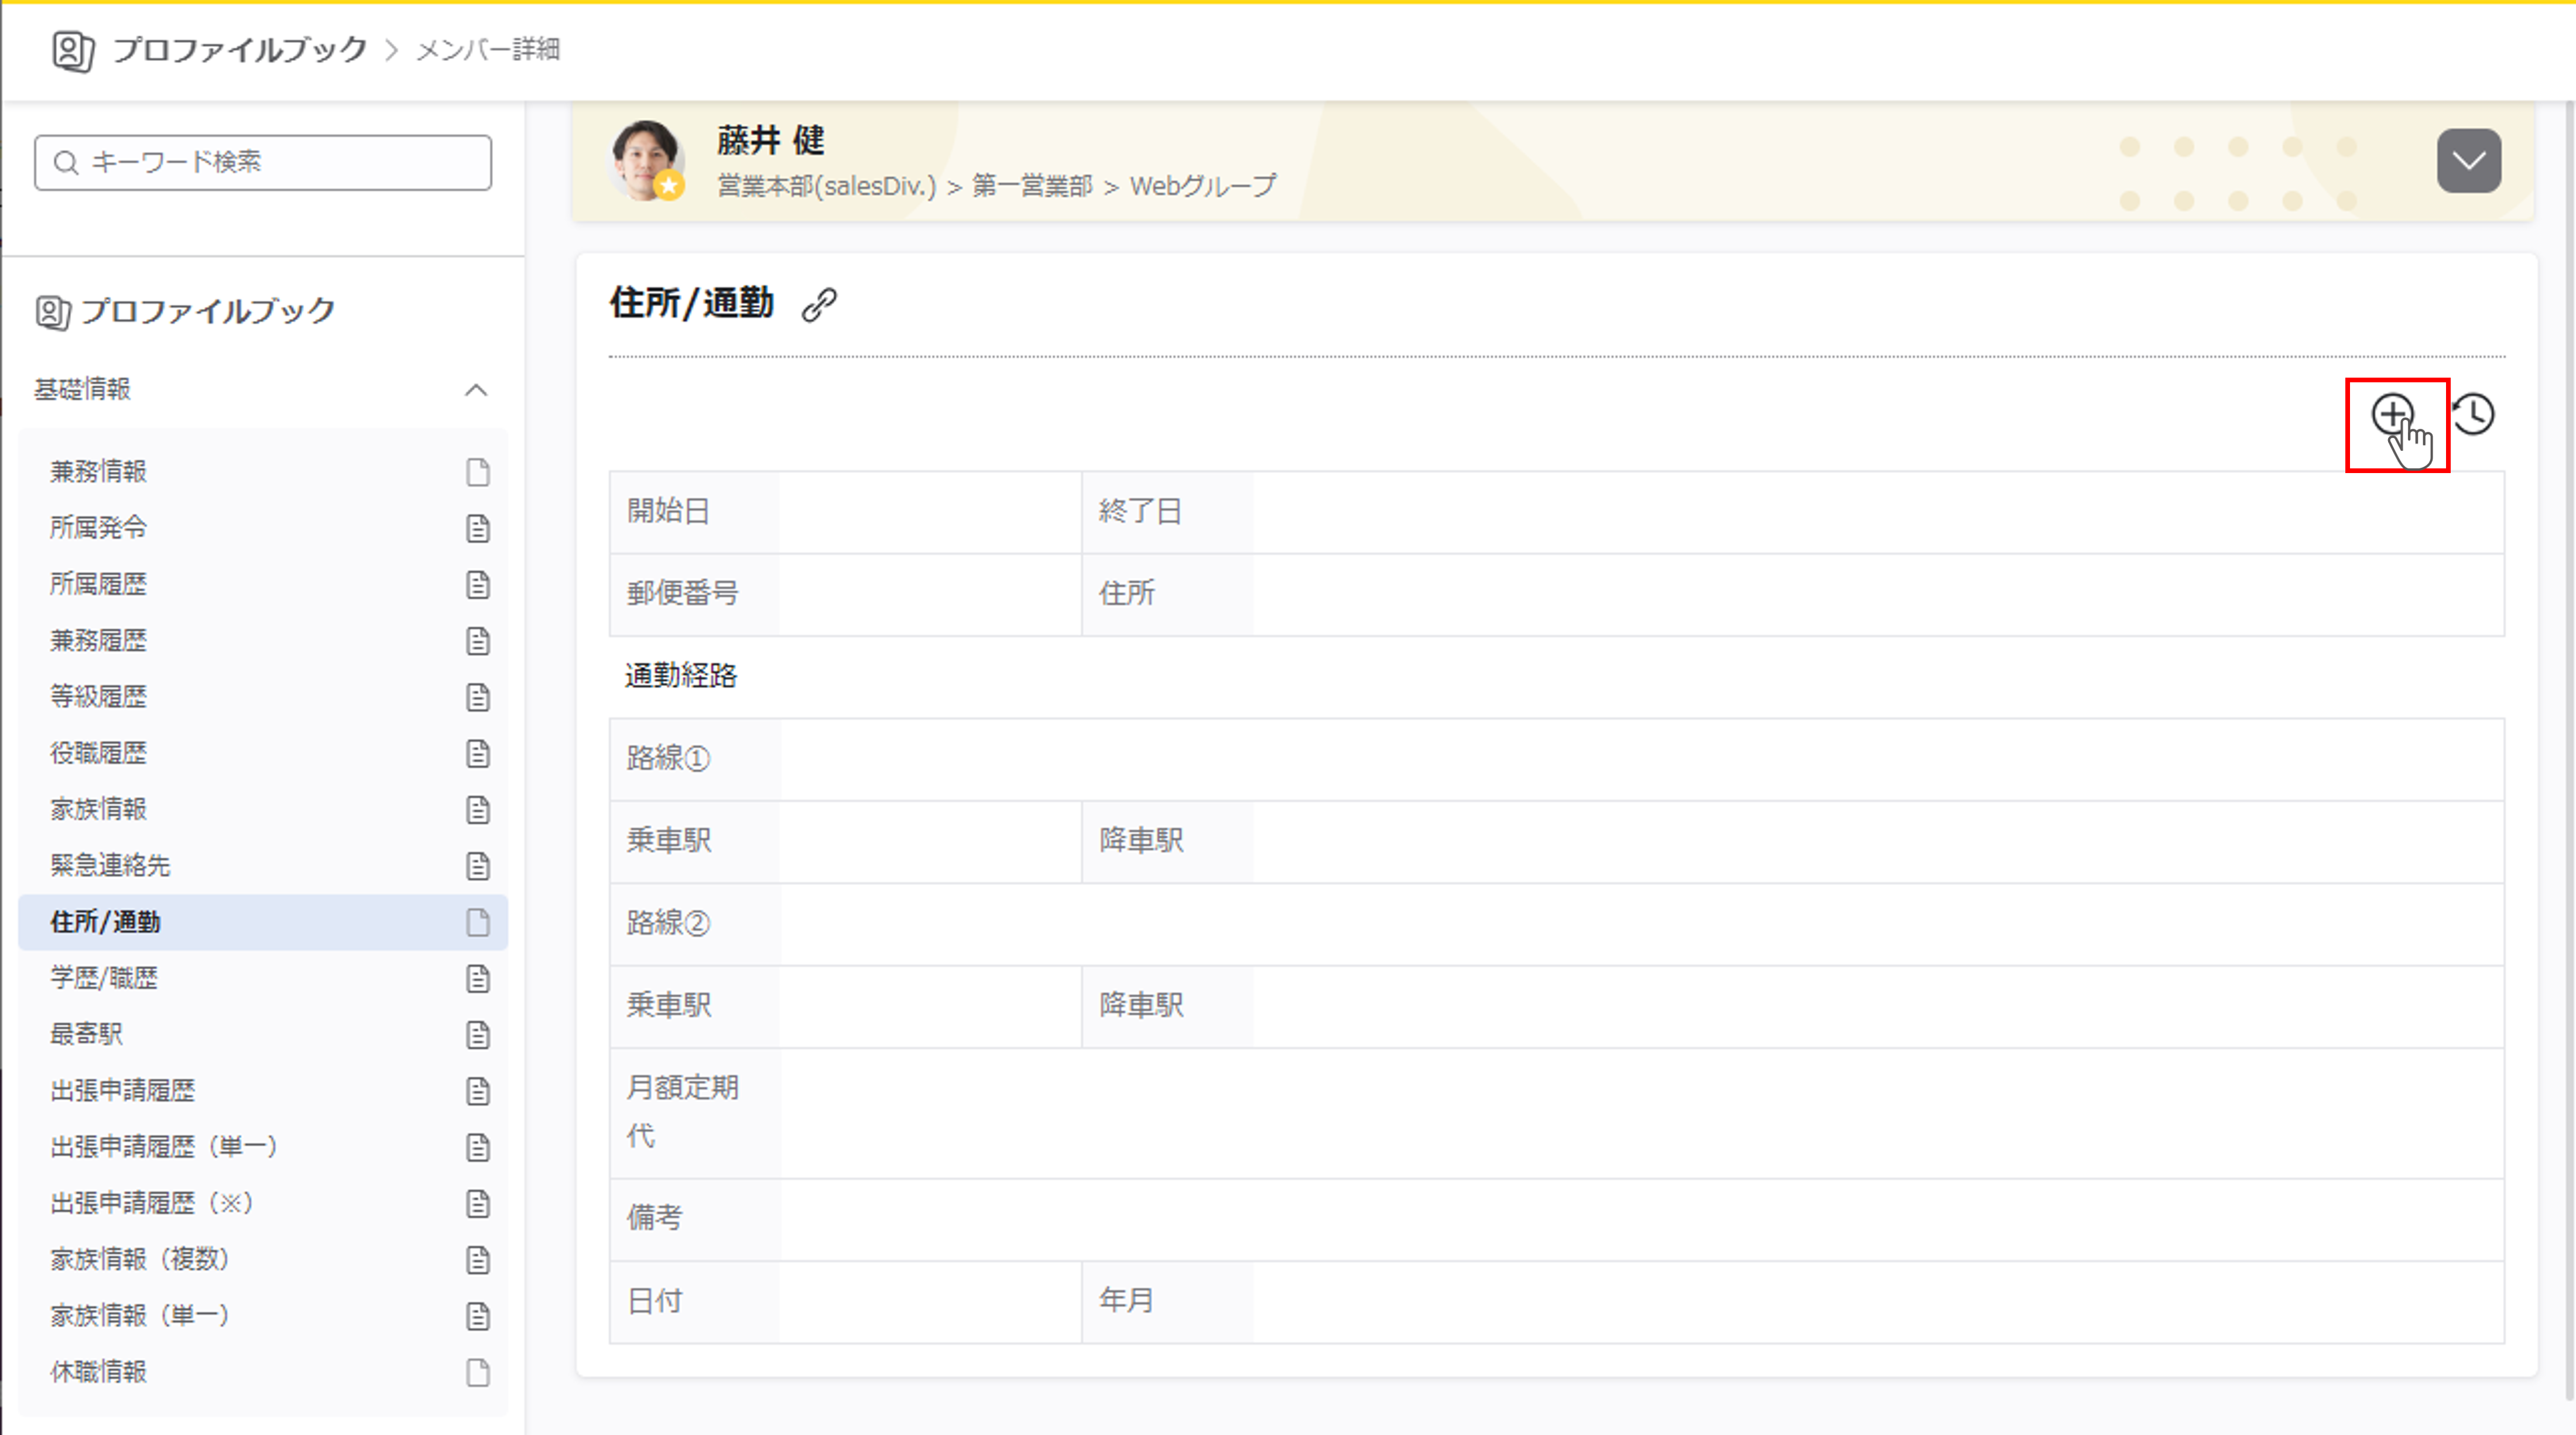The width and height of the screenshot is (2576, 1435).
Task: Click the page vertical scrollbar
Action: click(x=2569, y=750)
